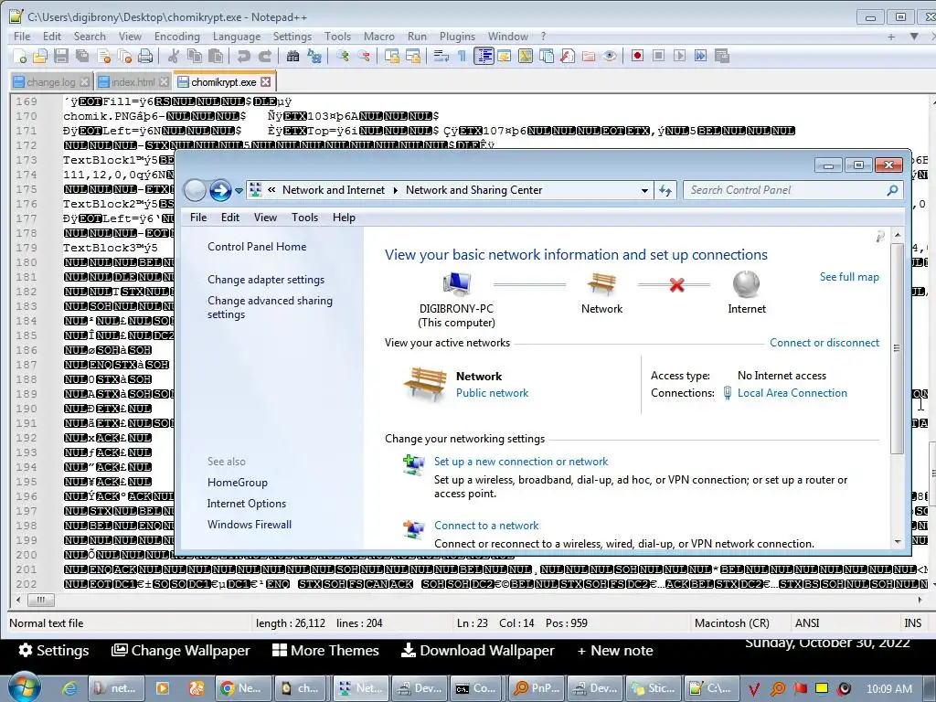Click the Save icon in Notepad++ toolbar
936x702 pixels.
[x=61, y=56]
